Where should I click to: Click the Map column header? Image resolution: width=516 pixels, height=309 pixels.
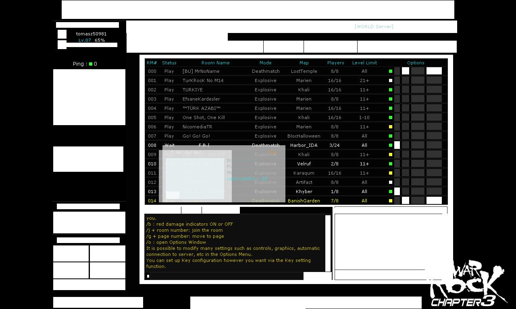[x=304, y=63]
